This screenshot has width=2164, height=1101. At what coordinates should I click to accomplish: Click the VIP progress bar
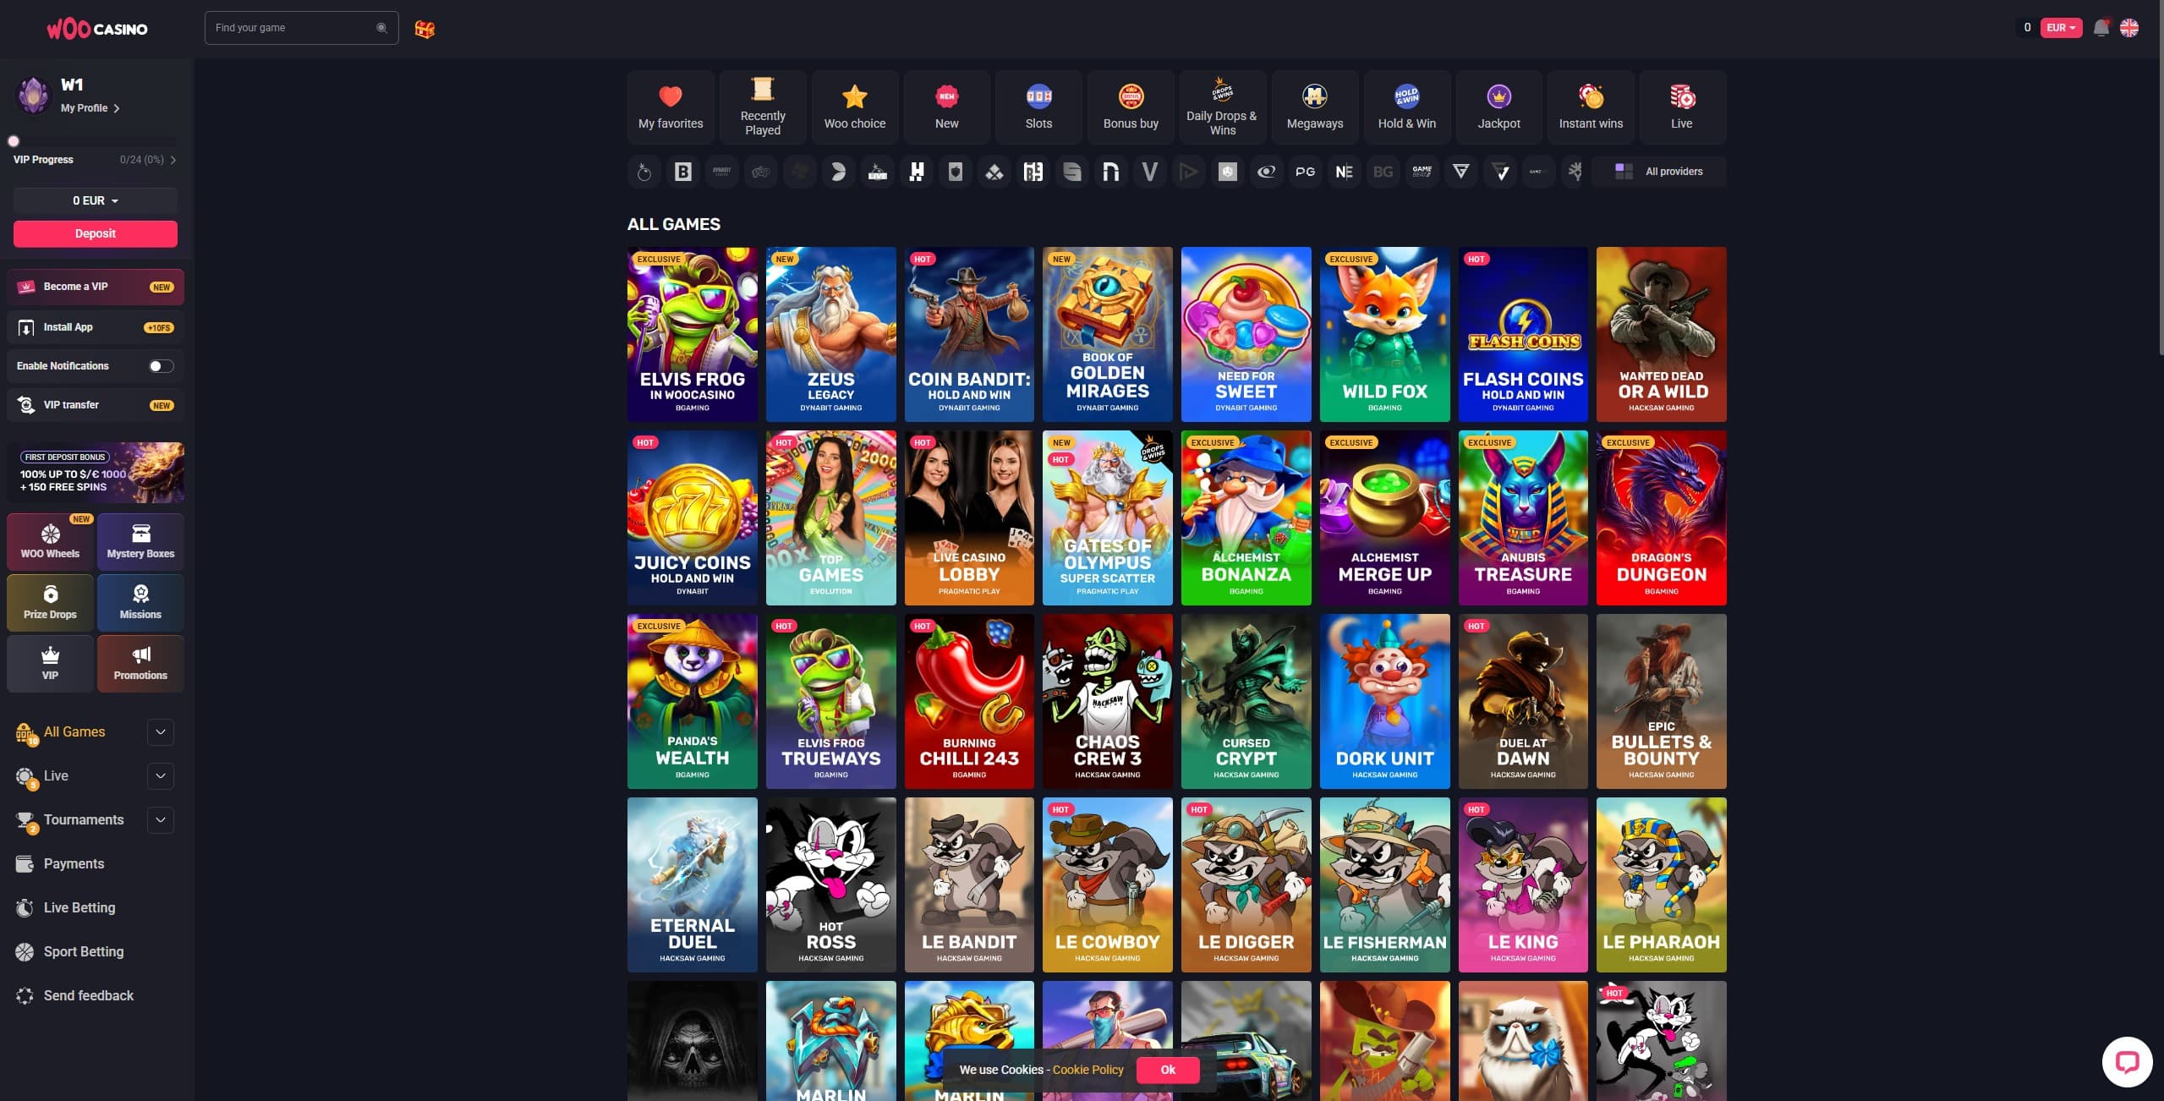96,140
